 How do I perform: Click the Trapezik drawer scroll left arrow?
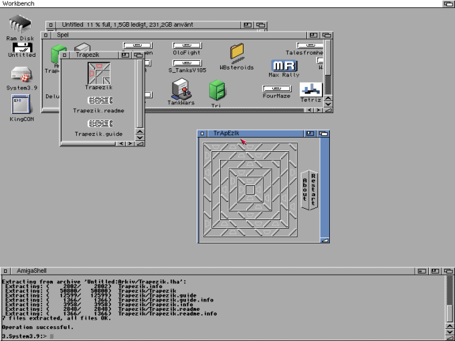pyautogui.click(x=121, y=144)
